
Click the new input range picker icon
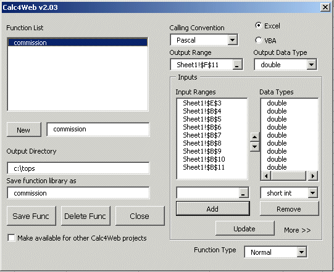243,193
